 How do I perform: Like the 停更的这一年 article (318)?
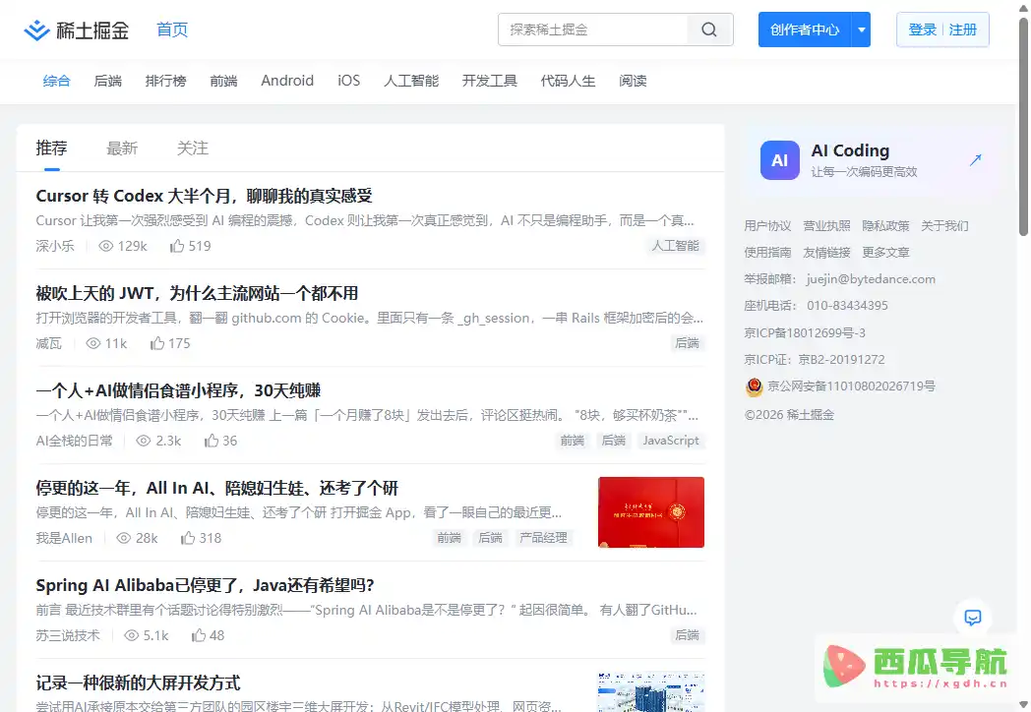pos(188,538)
